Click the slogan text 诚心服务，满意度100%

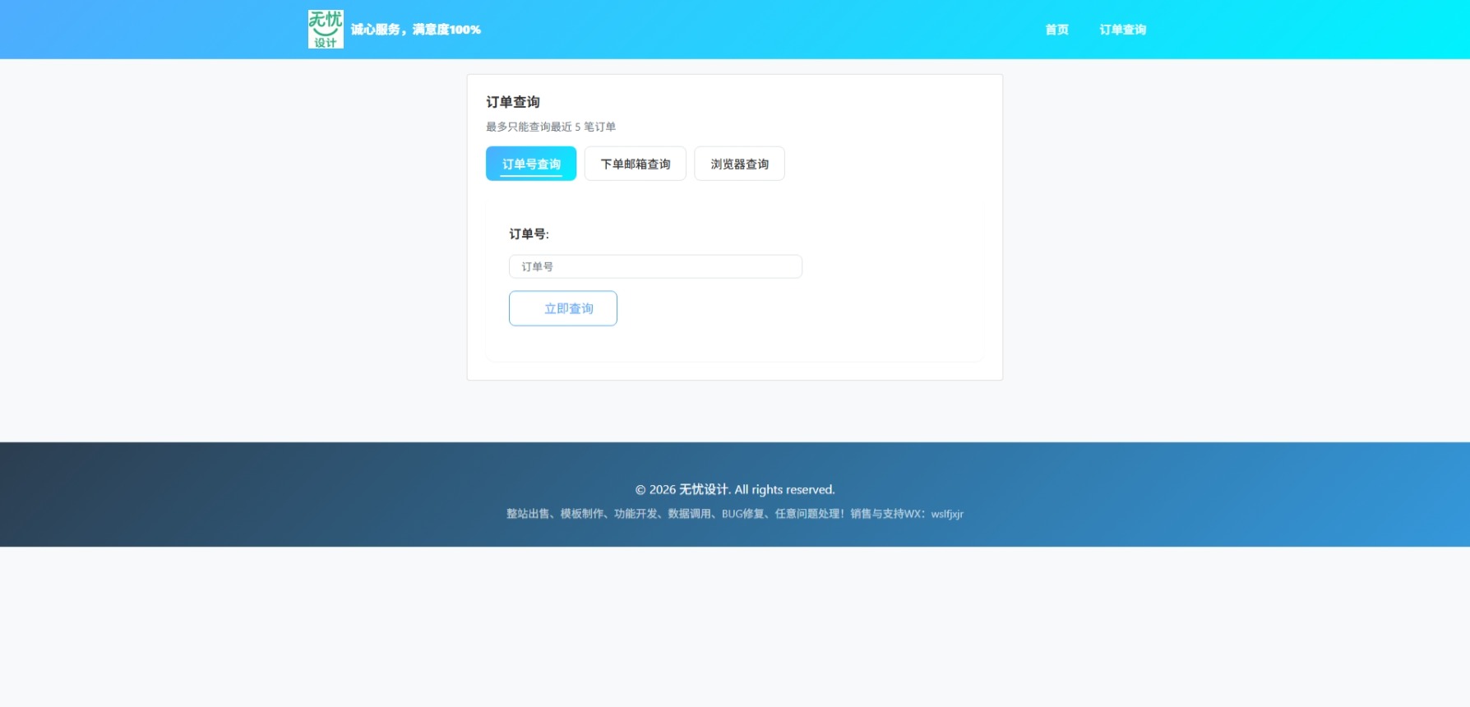(x=416, y=30)
